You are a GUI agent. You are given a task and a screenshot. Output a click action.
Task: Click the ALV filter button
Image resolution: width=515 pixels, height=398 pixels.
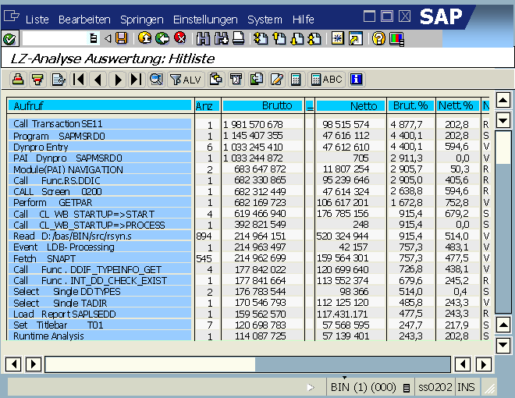[x=186, y=80]
